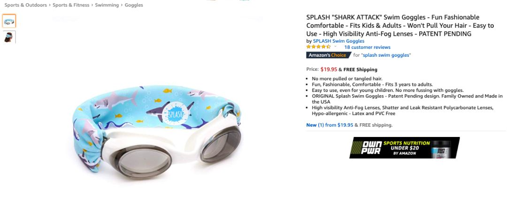This screenshot has width=507, height=204.
Task: Open the OWN PWR sports nutrition banner ad
Action: 405,148
